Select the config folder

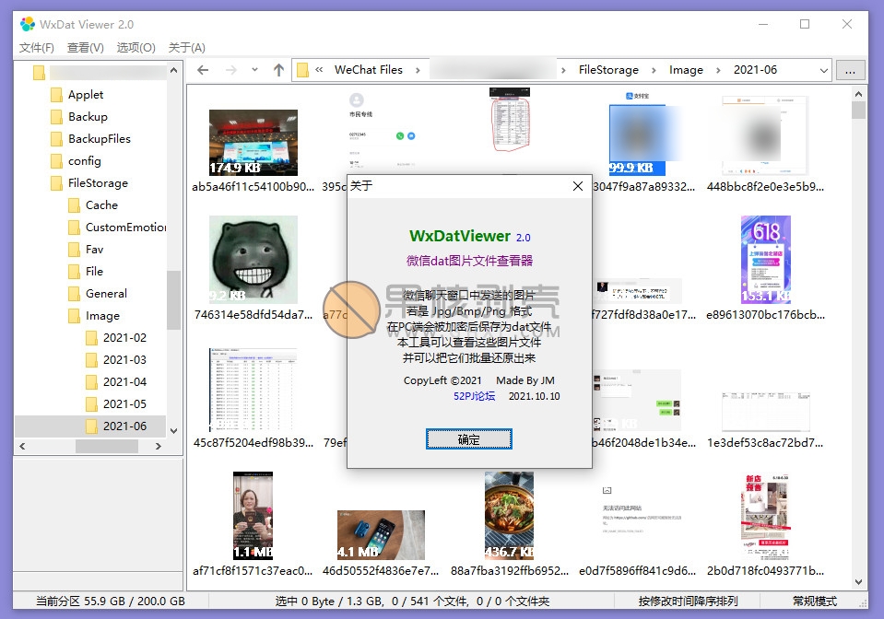pos(85,161)
